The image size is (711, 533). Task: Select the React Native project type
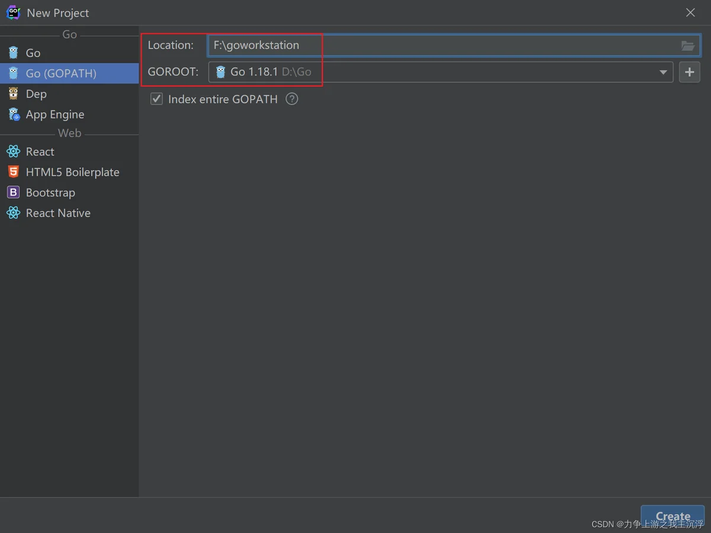tap(69, 213)
